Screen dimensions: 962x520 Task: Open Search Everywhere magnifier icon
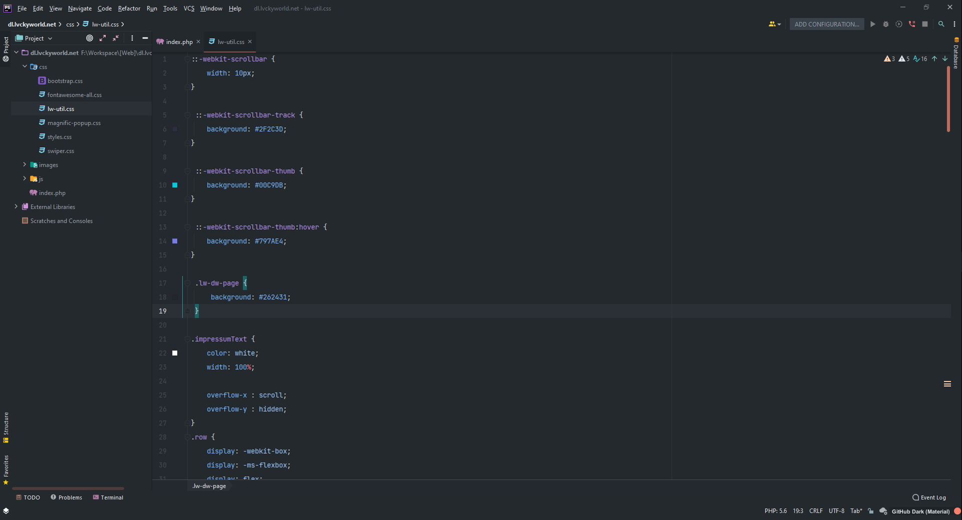point(941,24)
